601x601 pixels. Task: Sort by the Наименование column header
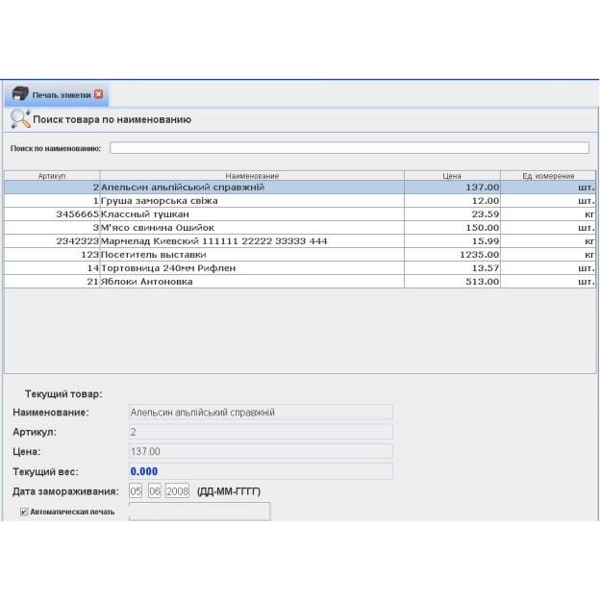click(x=252, y=176)
